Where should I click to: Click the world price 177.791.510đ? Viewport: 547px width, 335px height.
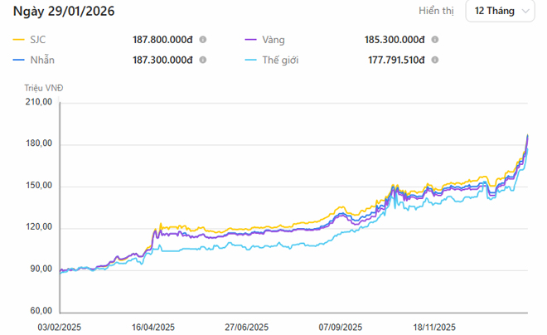pyautogui.click(x=396, y=60)
